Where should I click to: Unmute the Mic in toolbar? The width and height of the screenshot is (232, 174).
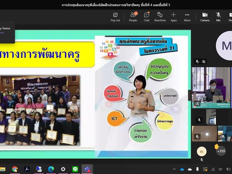(x=218, y=17)
